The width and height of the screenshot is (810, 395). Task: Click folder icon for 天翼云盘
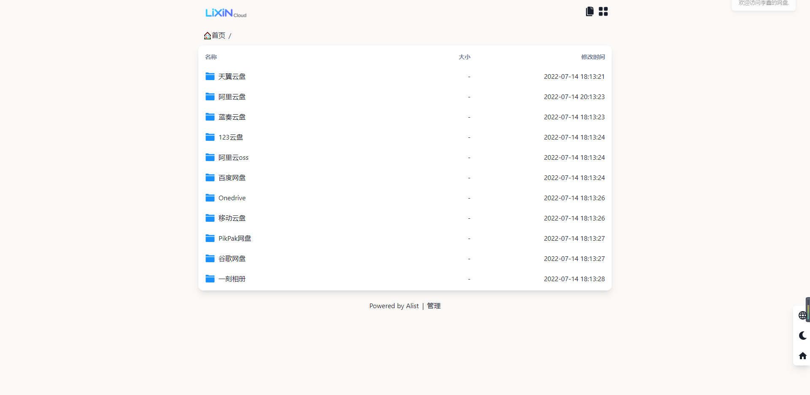(210, 76)
